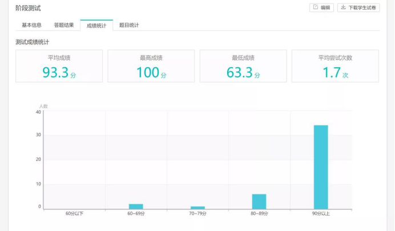Switch to the 基本信息 tab
395x231 pixels.
[31, 25]
